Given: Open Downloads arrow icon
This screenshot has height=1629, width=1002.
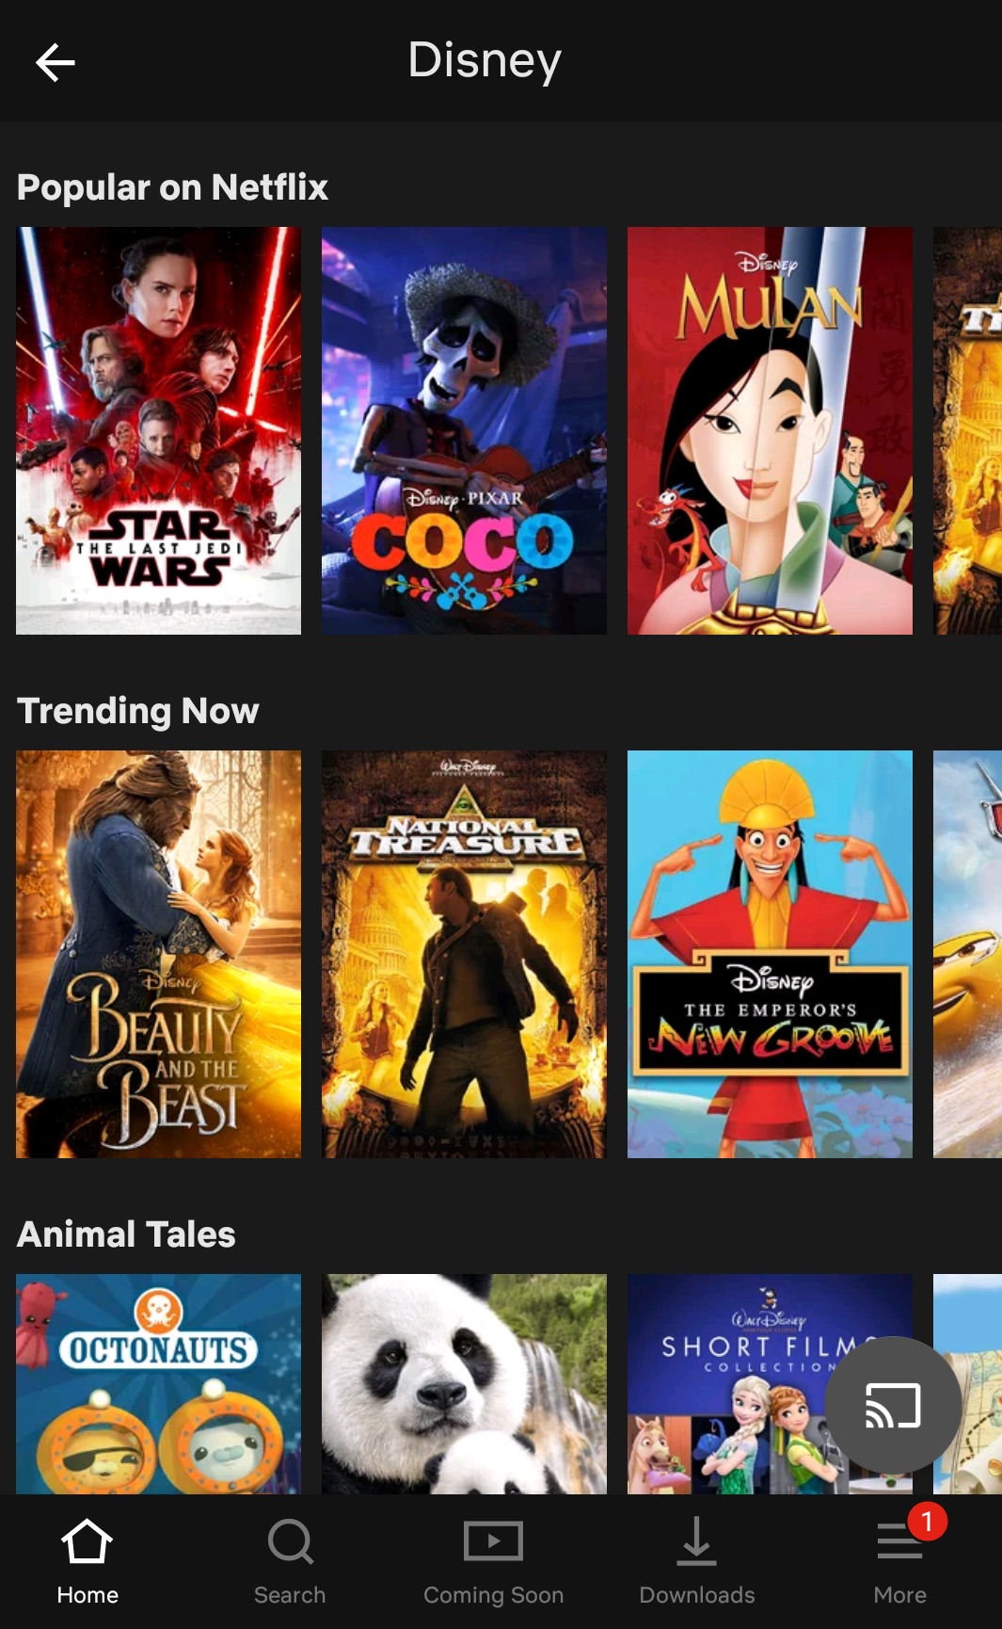Looking at the screenshot, I should coord(696,1541).
